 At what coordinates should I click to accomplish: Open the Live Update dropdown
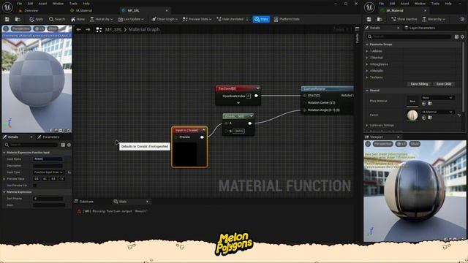tap(131, 19)
